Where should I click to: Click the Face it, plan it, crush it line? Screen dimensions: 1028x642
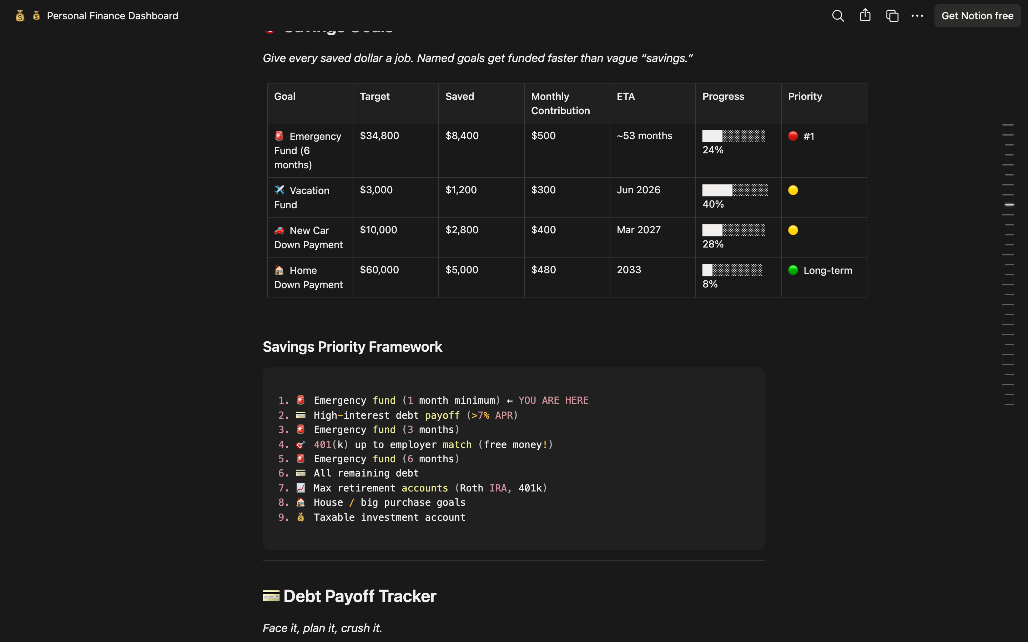click(x=322, y=628)
